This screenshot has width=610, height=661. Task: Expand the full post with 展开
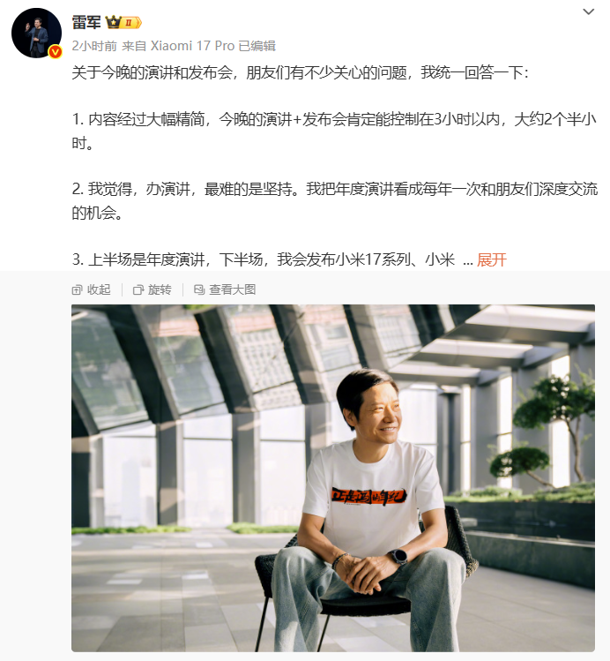(491, 259)
